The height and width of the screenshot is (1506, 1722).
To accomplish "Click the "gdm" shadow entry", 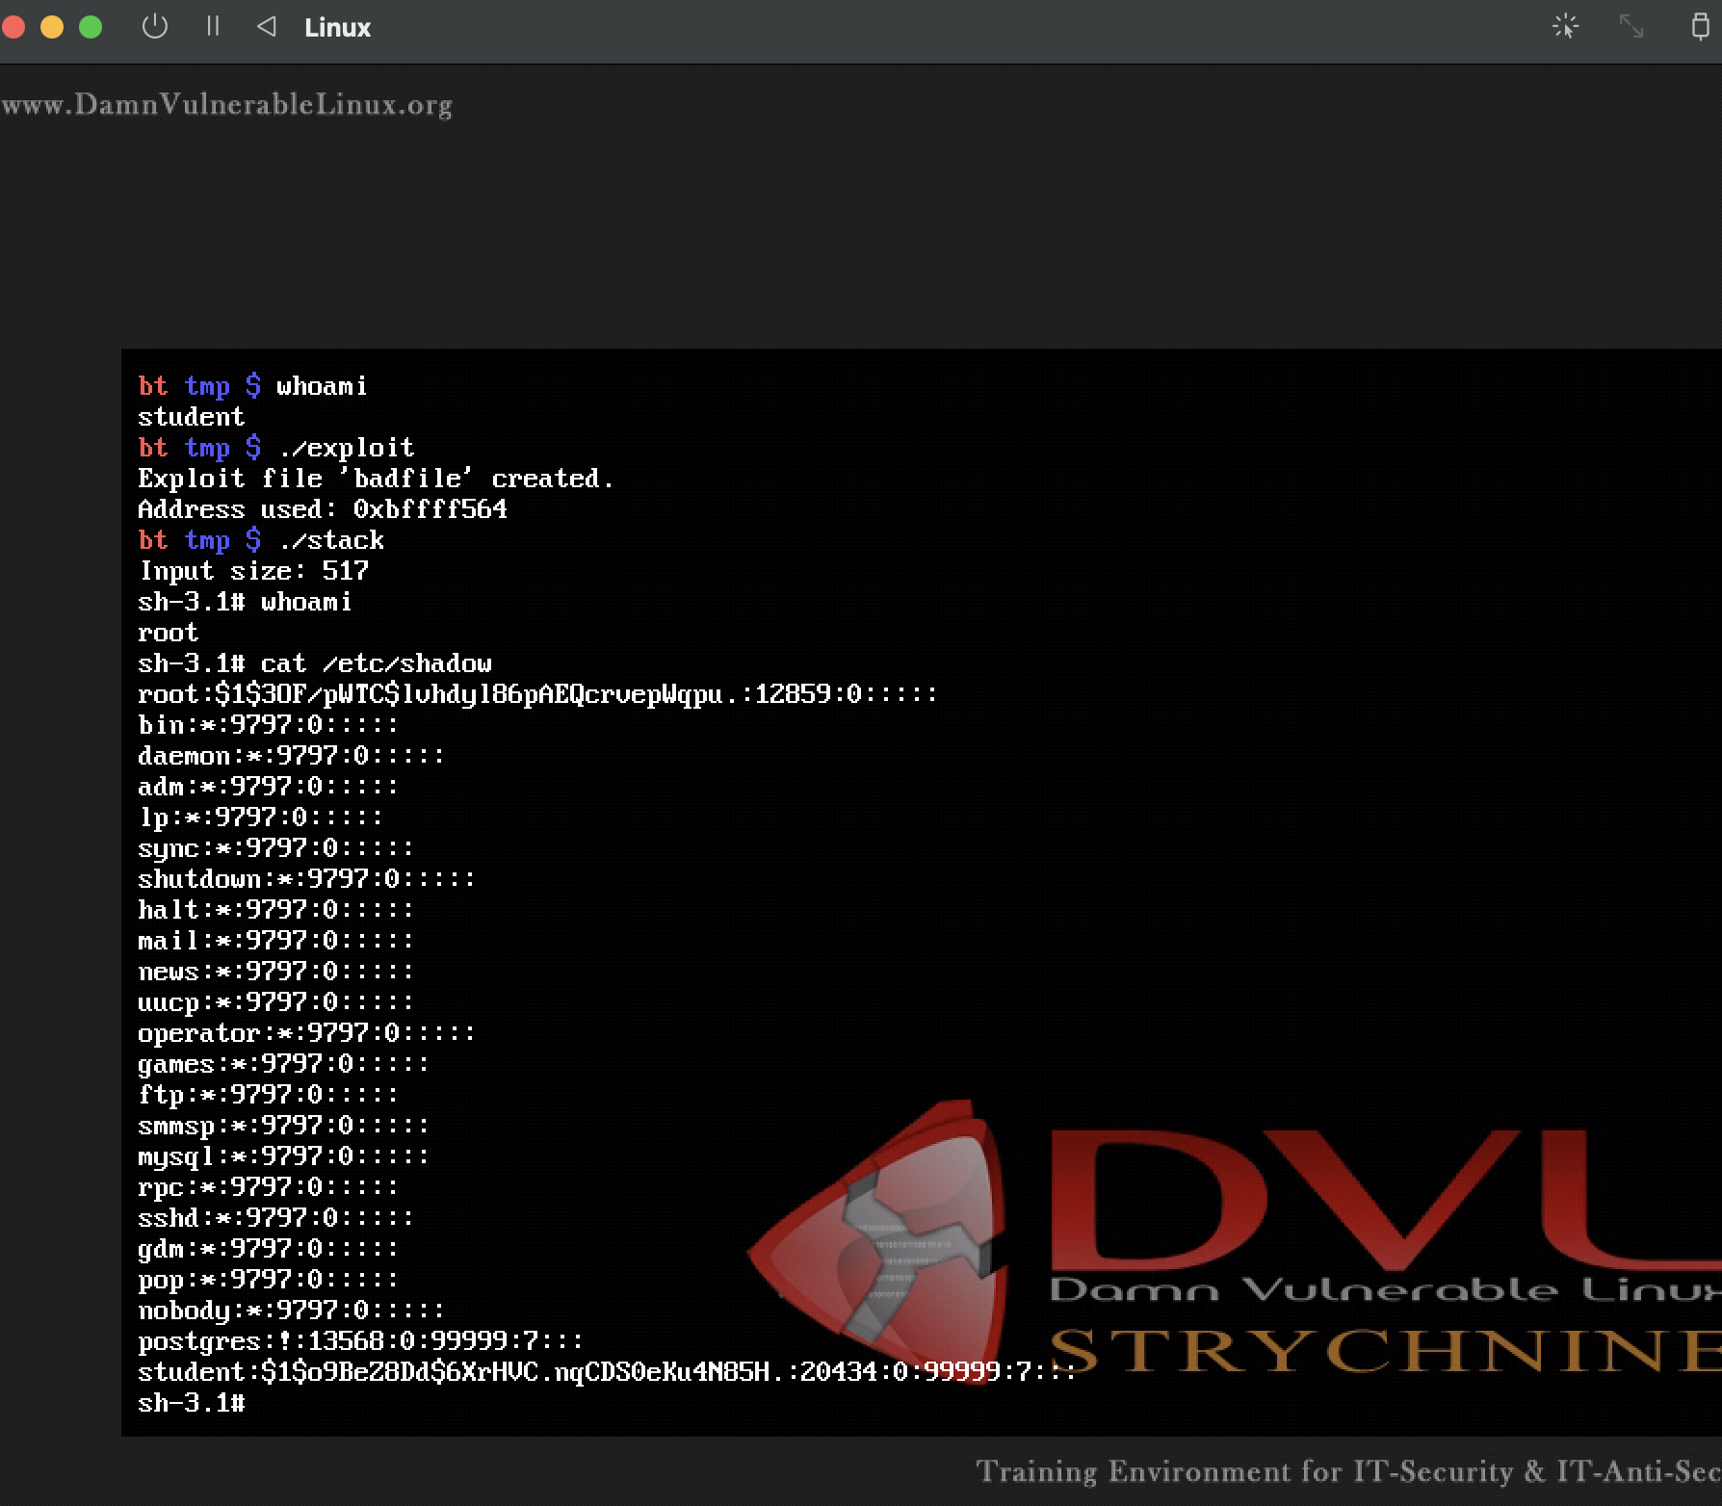I will (268, 1249).
